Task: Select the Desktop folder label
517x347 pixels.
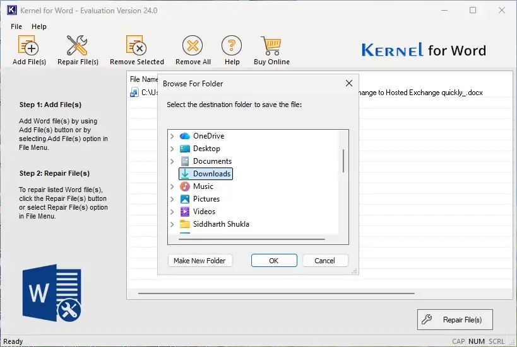Action: point(206,149)
